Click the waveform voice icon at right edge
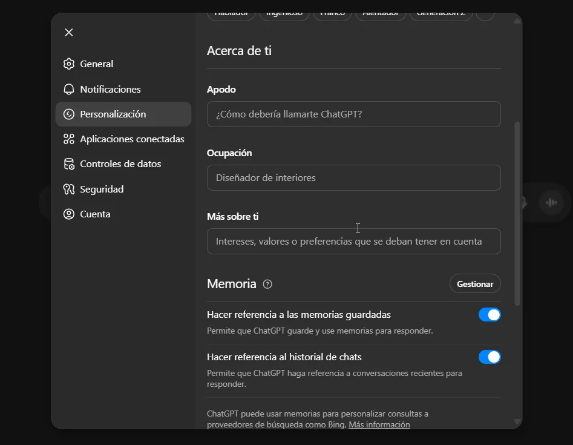Image resolution: width=573 pixels, height=445 pixels. pos(551,202)
